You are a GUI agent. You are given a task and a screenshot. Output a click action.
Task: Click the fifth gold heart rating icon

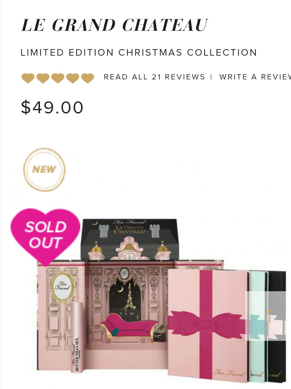click(x=87, y=78)
